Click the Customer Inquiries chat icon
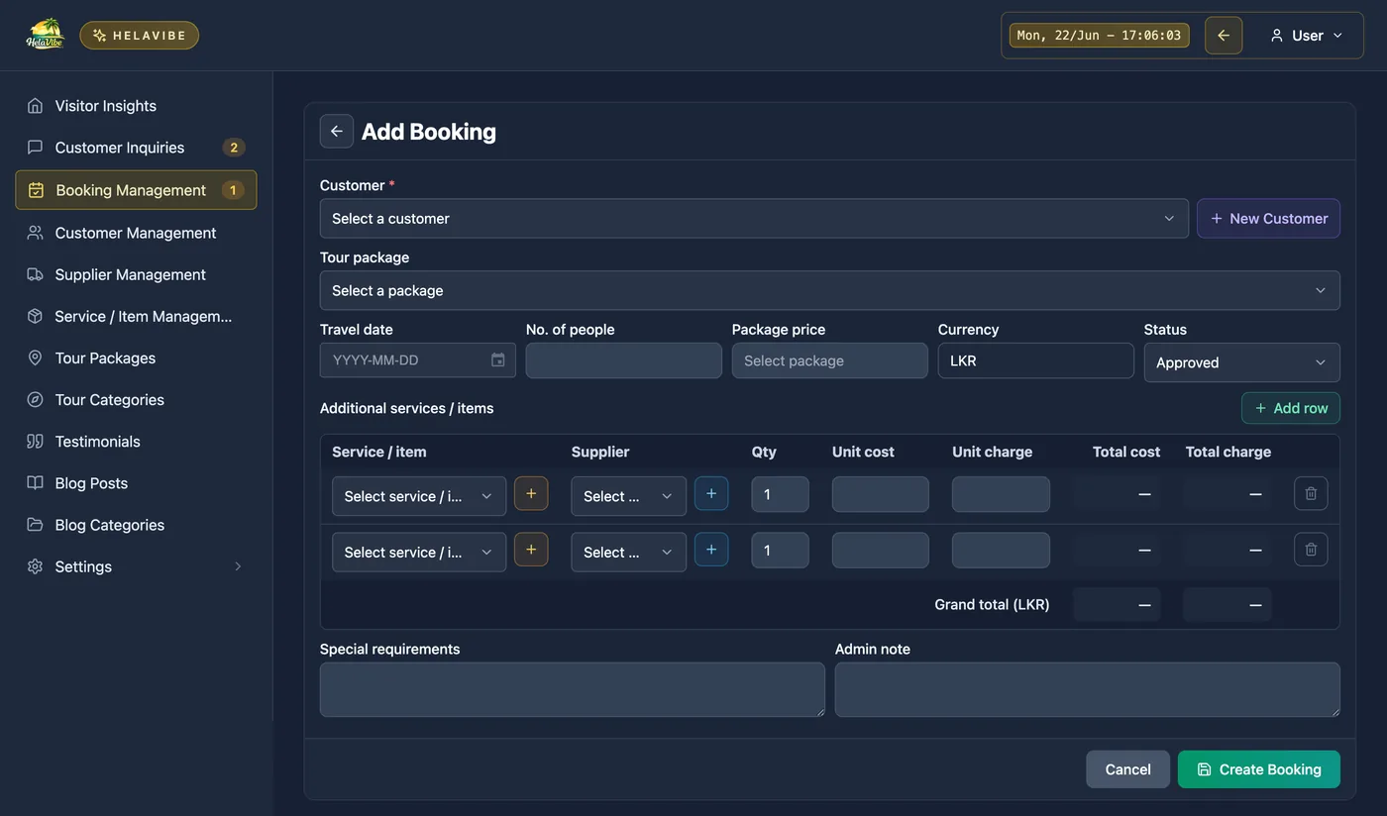This screenshot has height=816, width=1387. [35, 148]
